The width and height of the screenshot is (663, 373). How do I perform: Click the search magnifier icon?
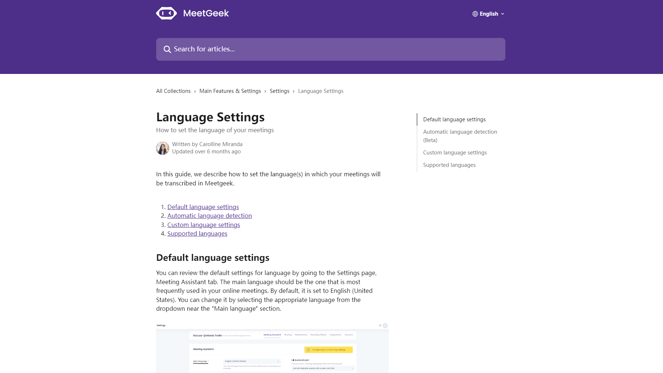click(x=167, y=49)
